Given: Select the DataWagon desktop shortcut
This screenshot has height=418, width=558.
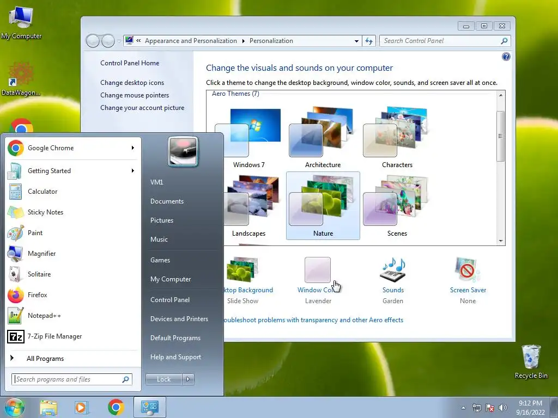Looking at the screenshot, I should [x=21, y=79].
